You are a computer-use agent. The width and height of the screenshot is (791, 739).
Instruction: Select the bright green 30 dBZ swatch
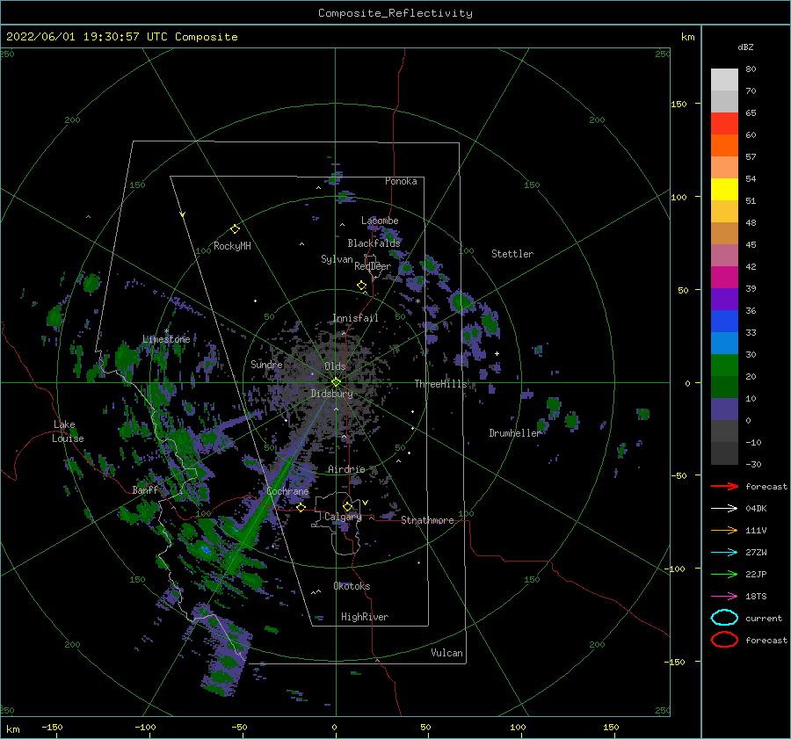[724, 366]
